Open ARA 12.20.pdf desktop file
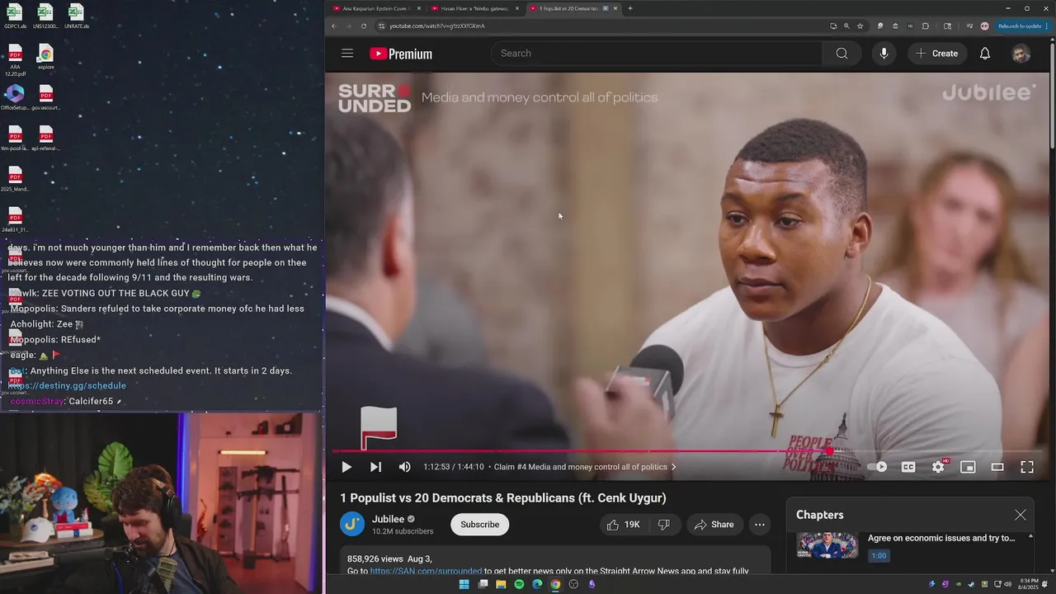The image size is (1056, 594). pos(15,61)
